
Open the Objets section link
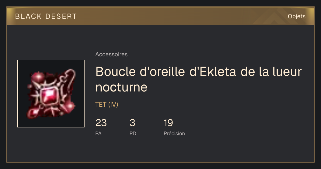click(x=296, y=16)
